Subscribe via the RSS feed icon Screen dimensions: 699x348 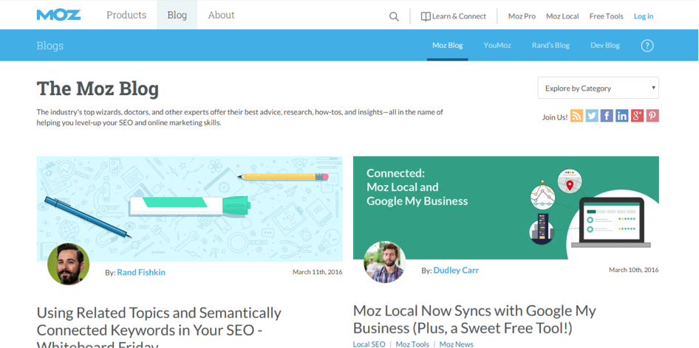tap(576, 116)
